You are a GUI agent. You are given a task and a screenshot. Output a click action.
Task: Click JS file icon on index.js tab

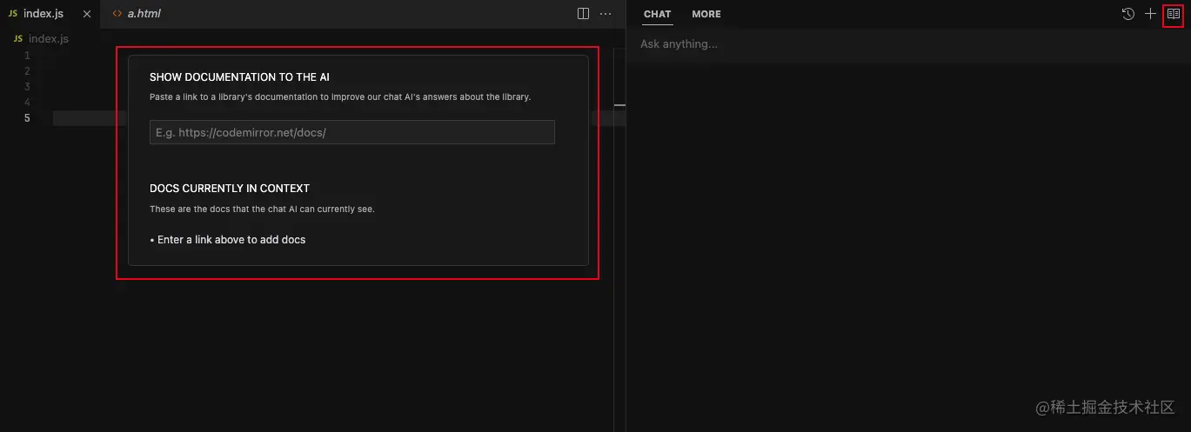(12, 14)
